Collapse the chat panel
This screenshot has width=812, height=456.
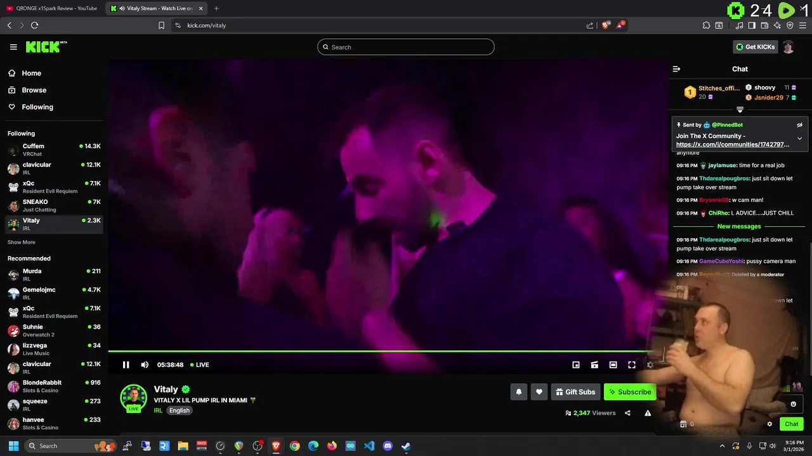click(x=676, y=69)
